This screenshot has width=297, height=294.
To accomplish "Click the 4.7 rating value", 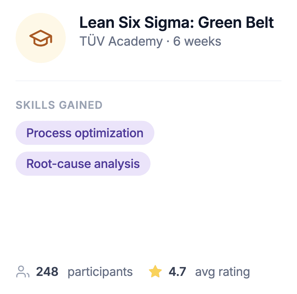I will (177, 272).
